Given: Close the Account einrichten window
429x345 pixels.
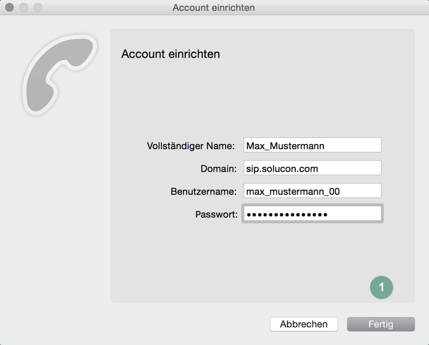Looking at the screenshot, I should [x=10, y=8].
